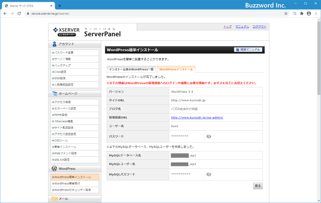Click the バージョン value WordPress 5.4
Screen dimensions: 321x203
182,91
